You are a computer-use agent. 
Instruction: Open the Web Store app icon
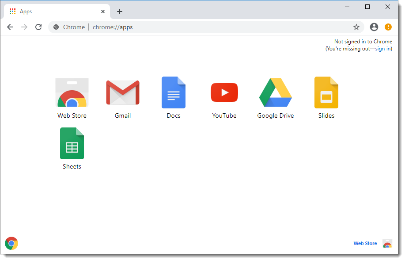(x=72, y=92)
